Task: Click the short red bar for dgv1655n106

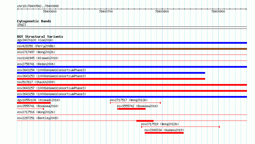Action: point(34,103)
